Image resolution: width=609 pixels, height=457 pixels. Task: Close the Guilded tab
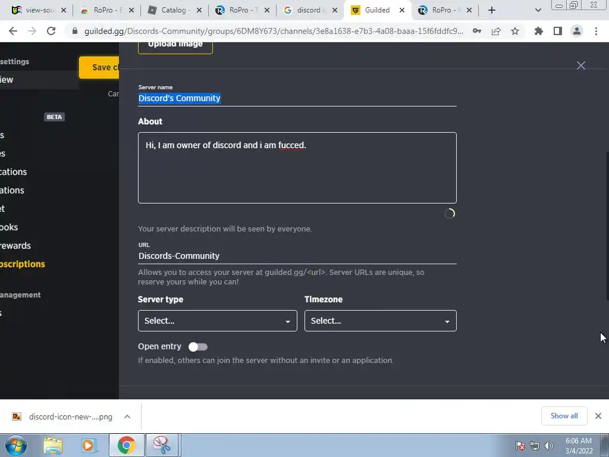click(x=402, y=11)
